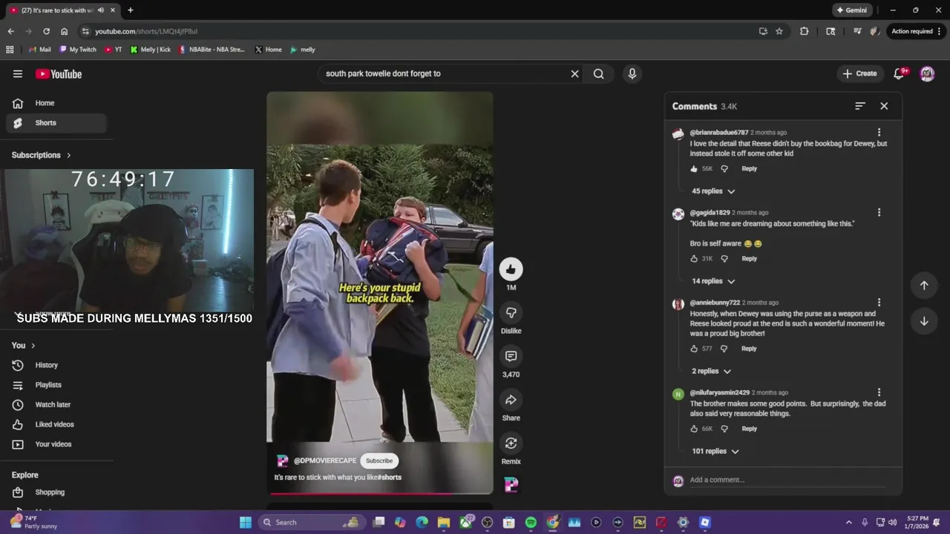Viewport: 950px width, 534px height.
Task: Open the Create button
Action: pos(860,73)
